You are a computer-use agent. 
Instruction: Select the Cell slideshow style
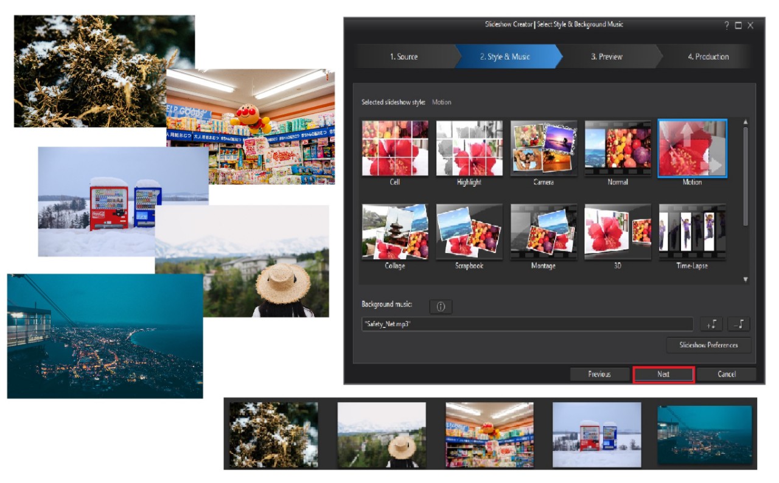(395, 148)
